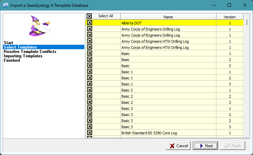Click the Select Templates step
This screenshot has height=155, width=253.
coord(20,47)
